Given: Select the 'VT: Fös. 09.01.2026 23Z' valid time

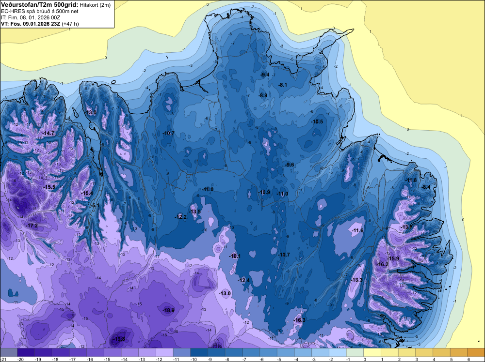Looking at the screenshot, I should coord(30,24).
